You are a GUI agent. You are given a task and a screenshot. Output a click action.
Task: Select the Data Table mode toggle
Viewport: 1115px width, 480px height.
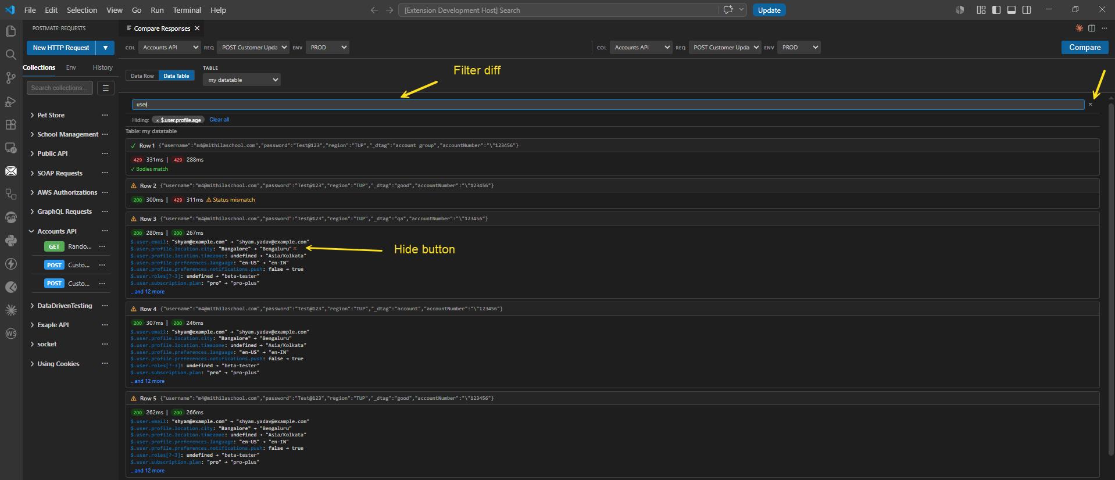point(176,76)
